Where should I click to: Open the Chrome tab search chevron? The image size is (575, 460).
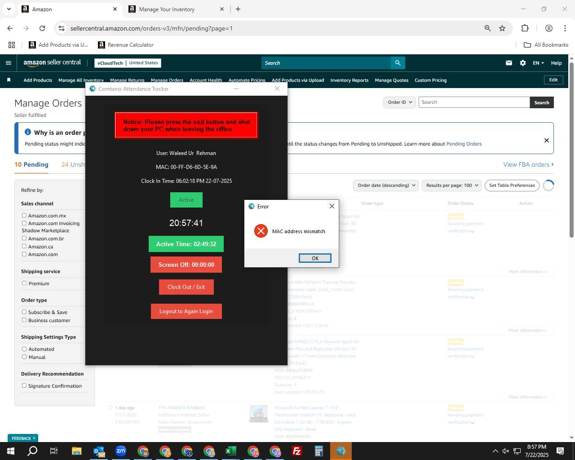[x=9, y=9]
